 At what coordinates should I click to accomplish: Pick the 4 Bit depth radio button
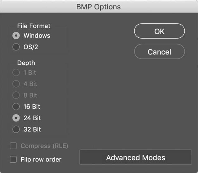16,84
